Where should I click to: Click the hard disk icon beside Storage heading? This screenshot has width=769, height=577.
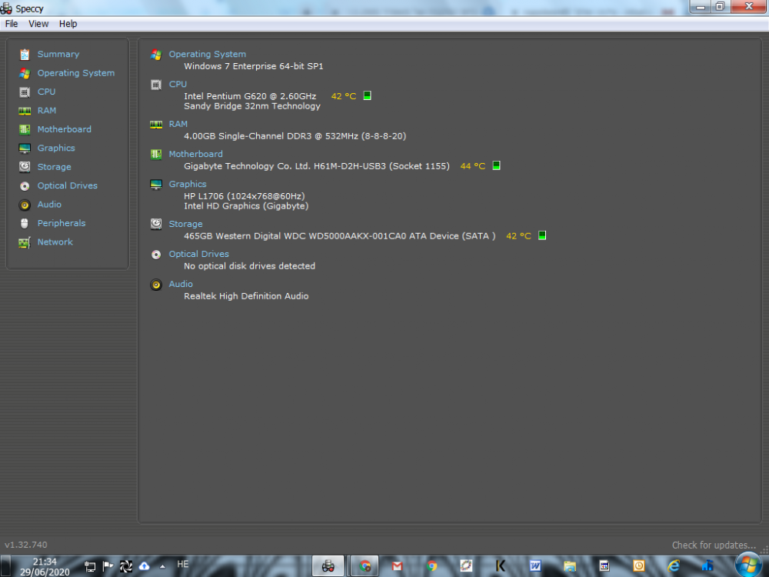click(x=156, y=224)
